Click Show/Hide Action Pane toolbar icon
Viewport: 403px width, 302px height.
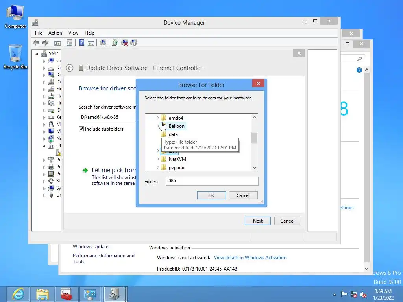point(91,42)
